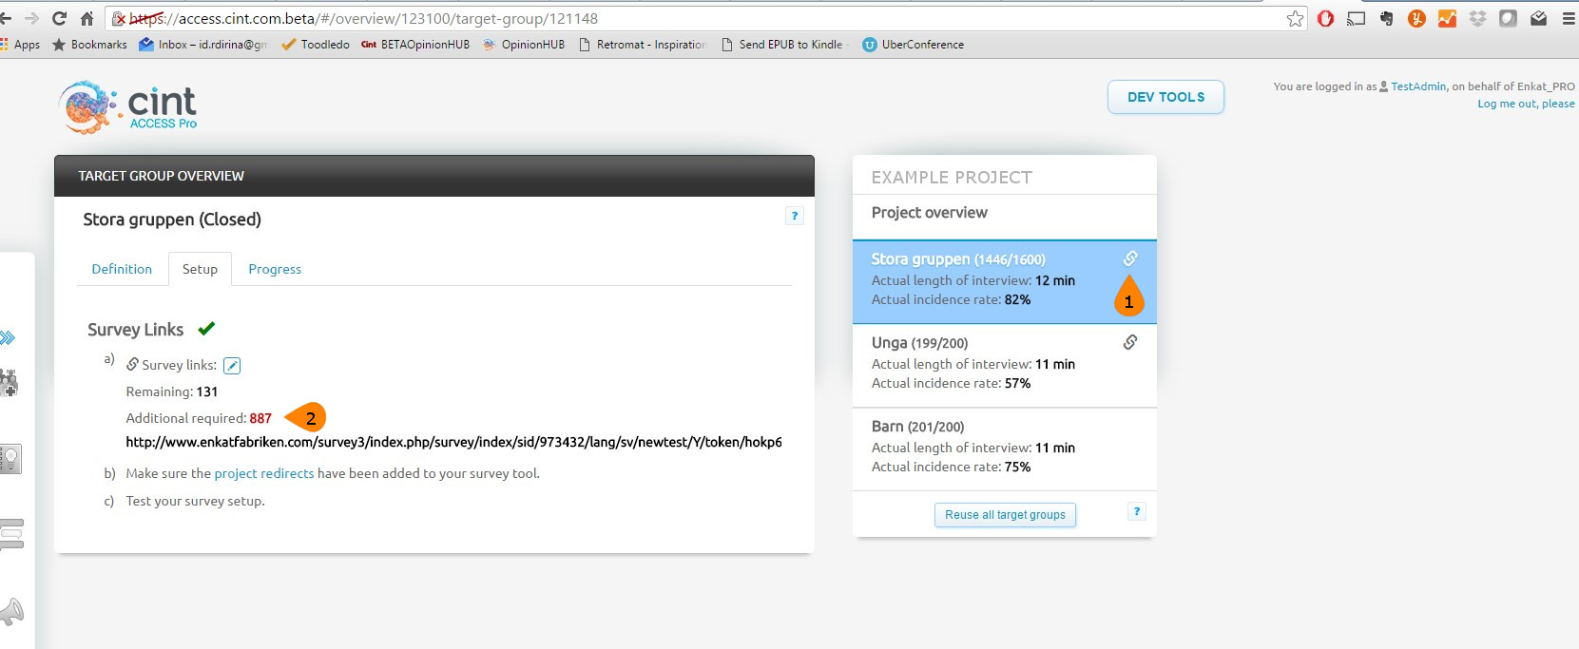1579x649 pixels.
Task: Click the add-people group icon in sidebar
Action: [x=10, y=382]
